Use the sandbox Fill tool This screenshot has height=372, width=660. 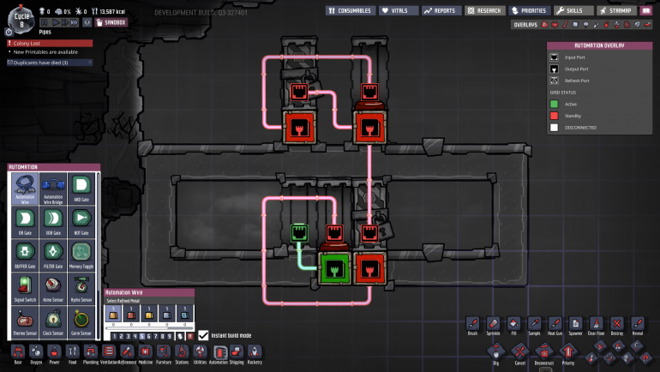[x=513, y=326]
